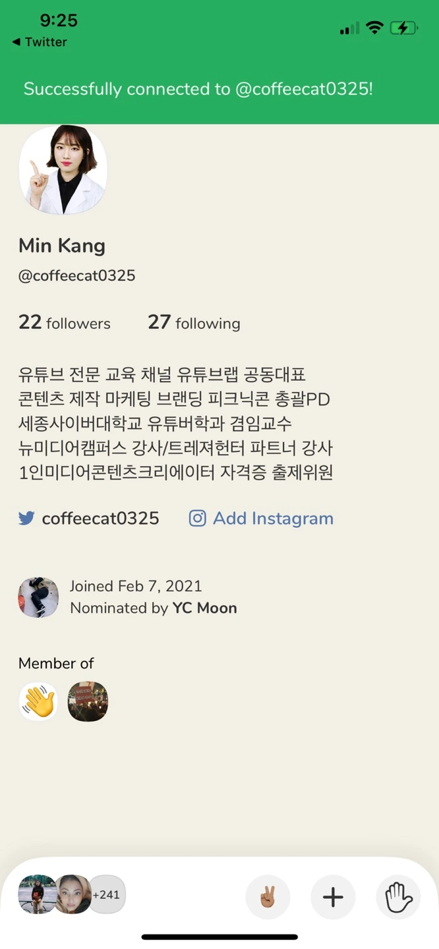Viewport: 439px width, 949px height.
Task: Enlarge Min Kang's profile photo
Action: tap(63, 170)
